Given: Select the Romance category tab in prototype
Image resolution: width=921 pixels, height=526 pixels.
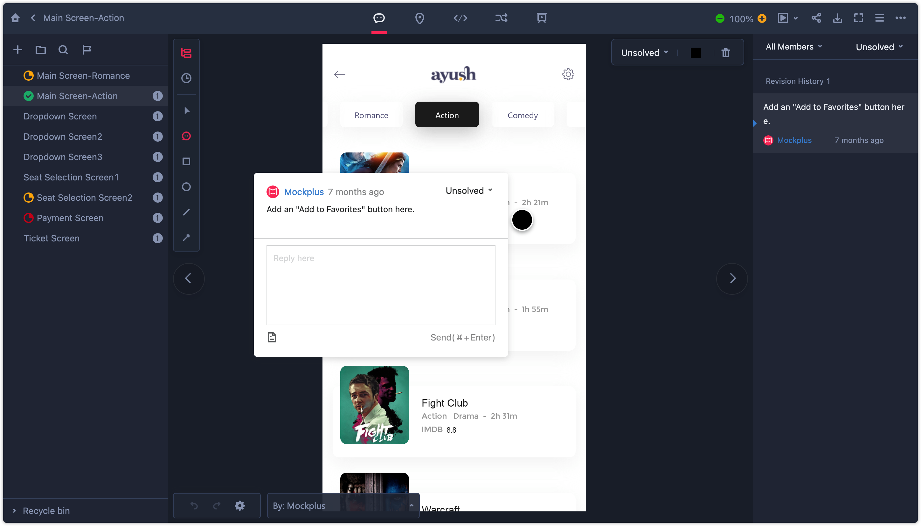Looking at the screenshot, I should point(371,115).
